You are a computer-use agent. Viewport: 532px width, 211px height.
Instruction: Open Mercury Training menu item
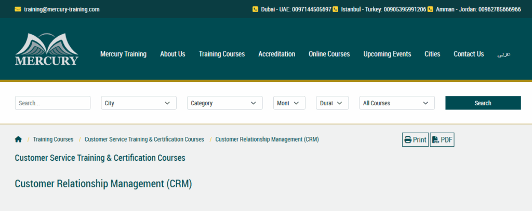coord(124,54)
